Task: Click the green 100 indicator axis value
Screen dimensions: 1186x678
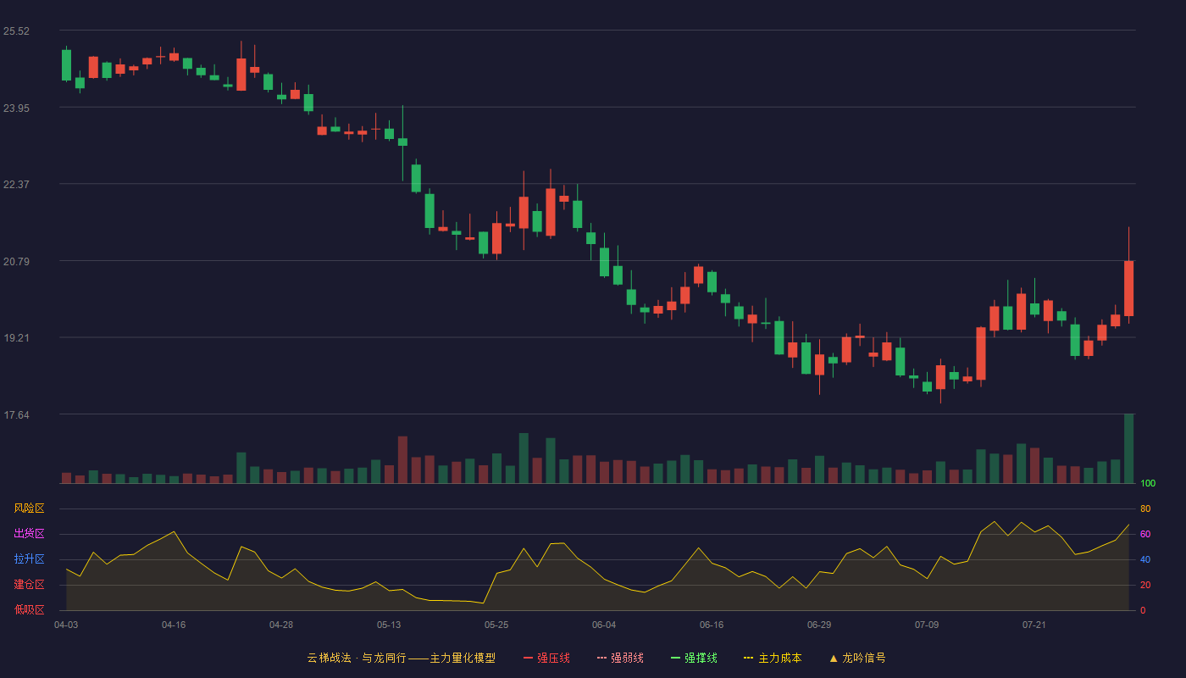Action: [1148, 483]
